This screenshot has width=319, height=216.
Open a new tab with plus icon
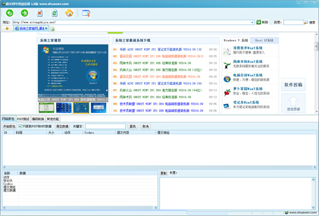point(53,29)
